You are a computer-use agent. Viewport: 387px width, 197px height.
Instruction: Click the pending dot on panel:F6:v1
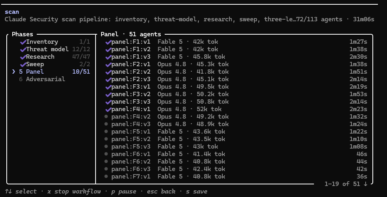click(106, 154)
